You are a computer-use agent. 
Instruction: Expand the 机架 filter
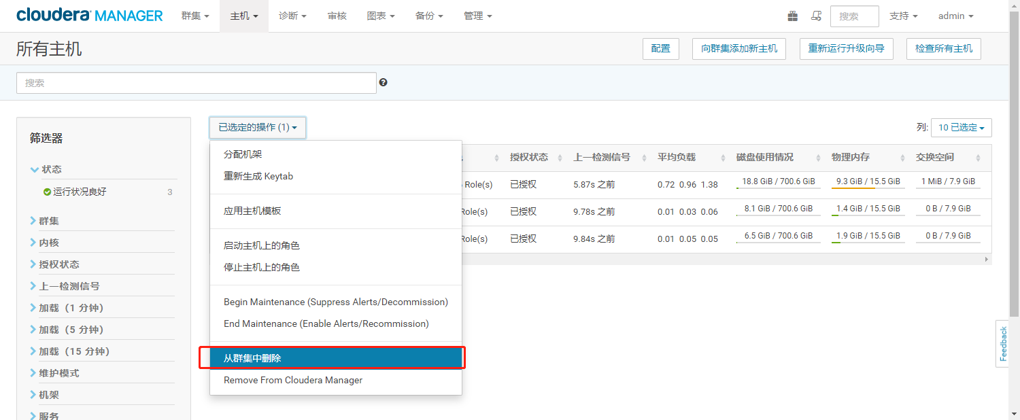44,395
